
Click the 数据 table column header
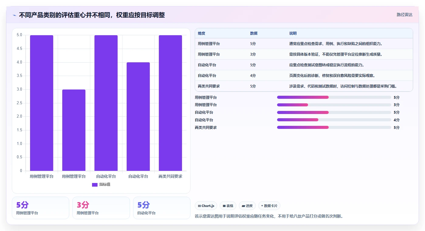click(x=254, y=33)
